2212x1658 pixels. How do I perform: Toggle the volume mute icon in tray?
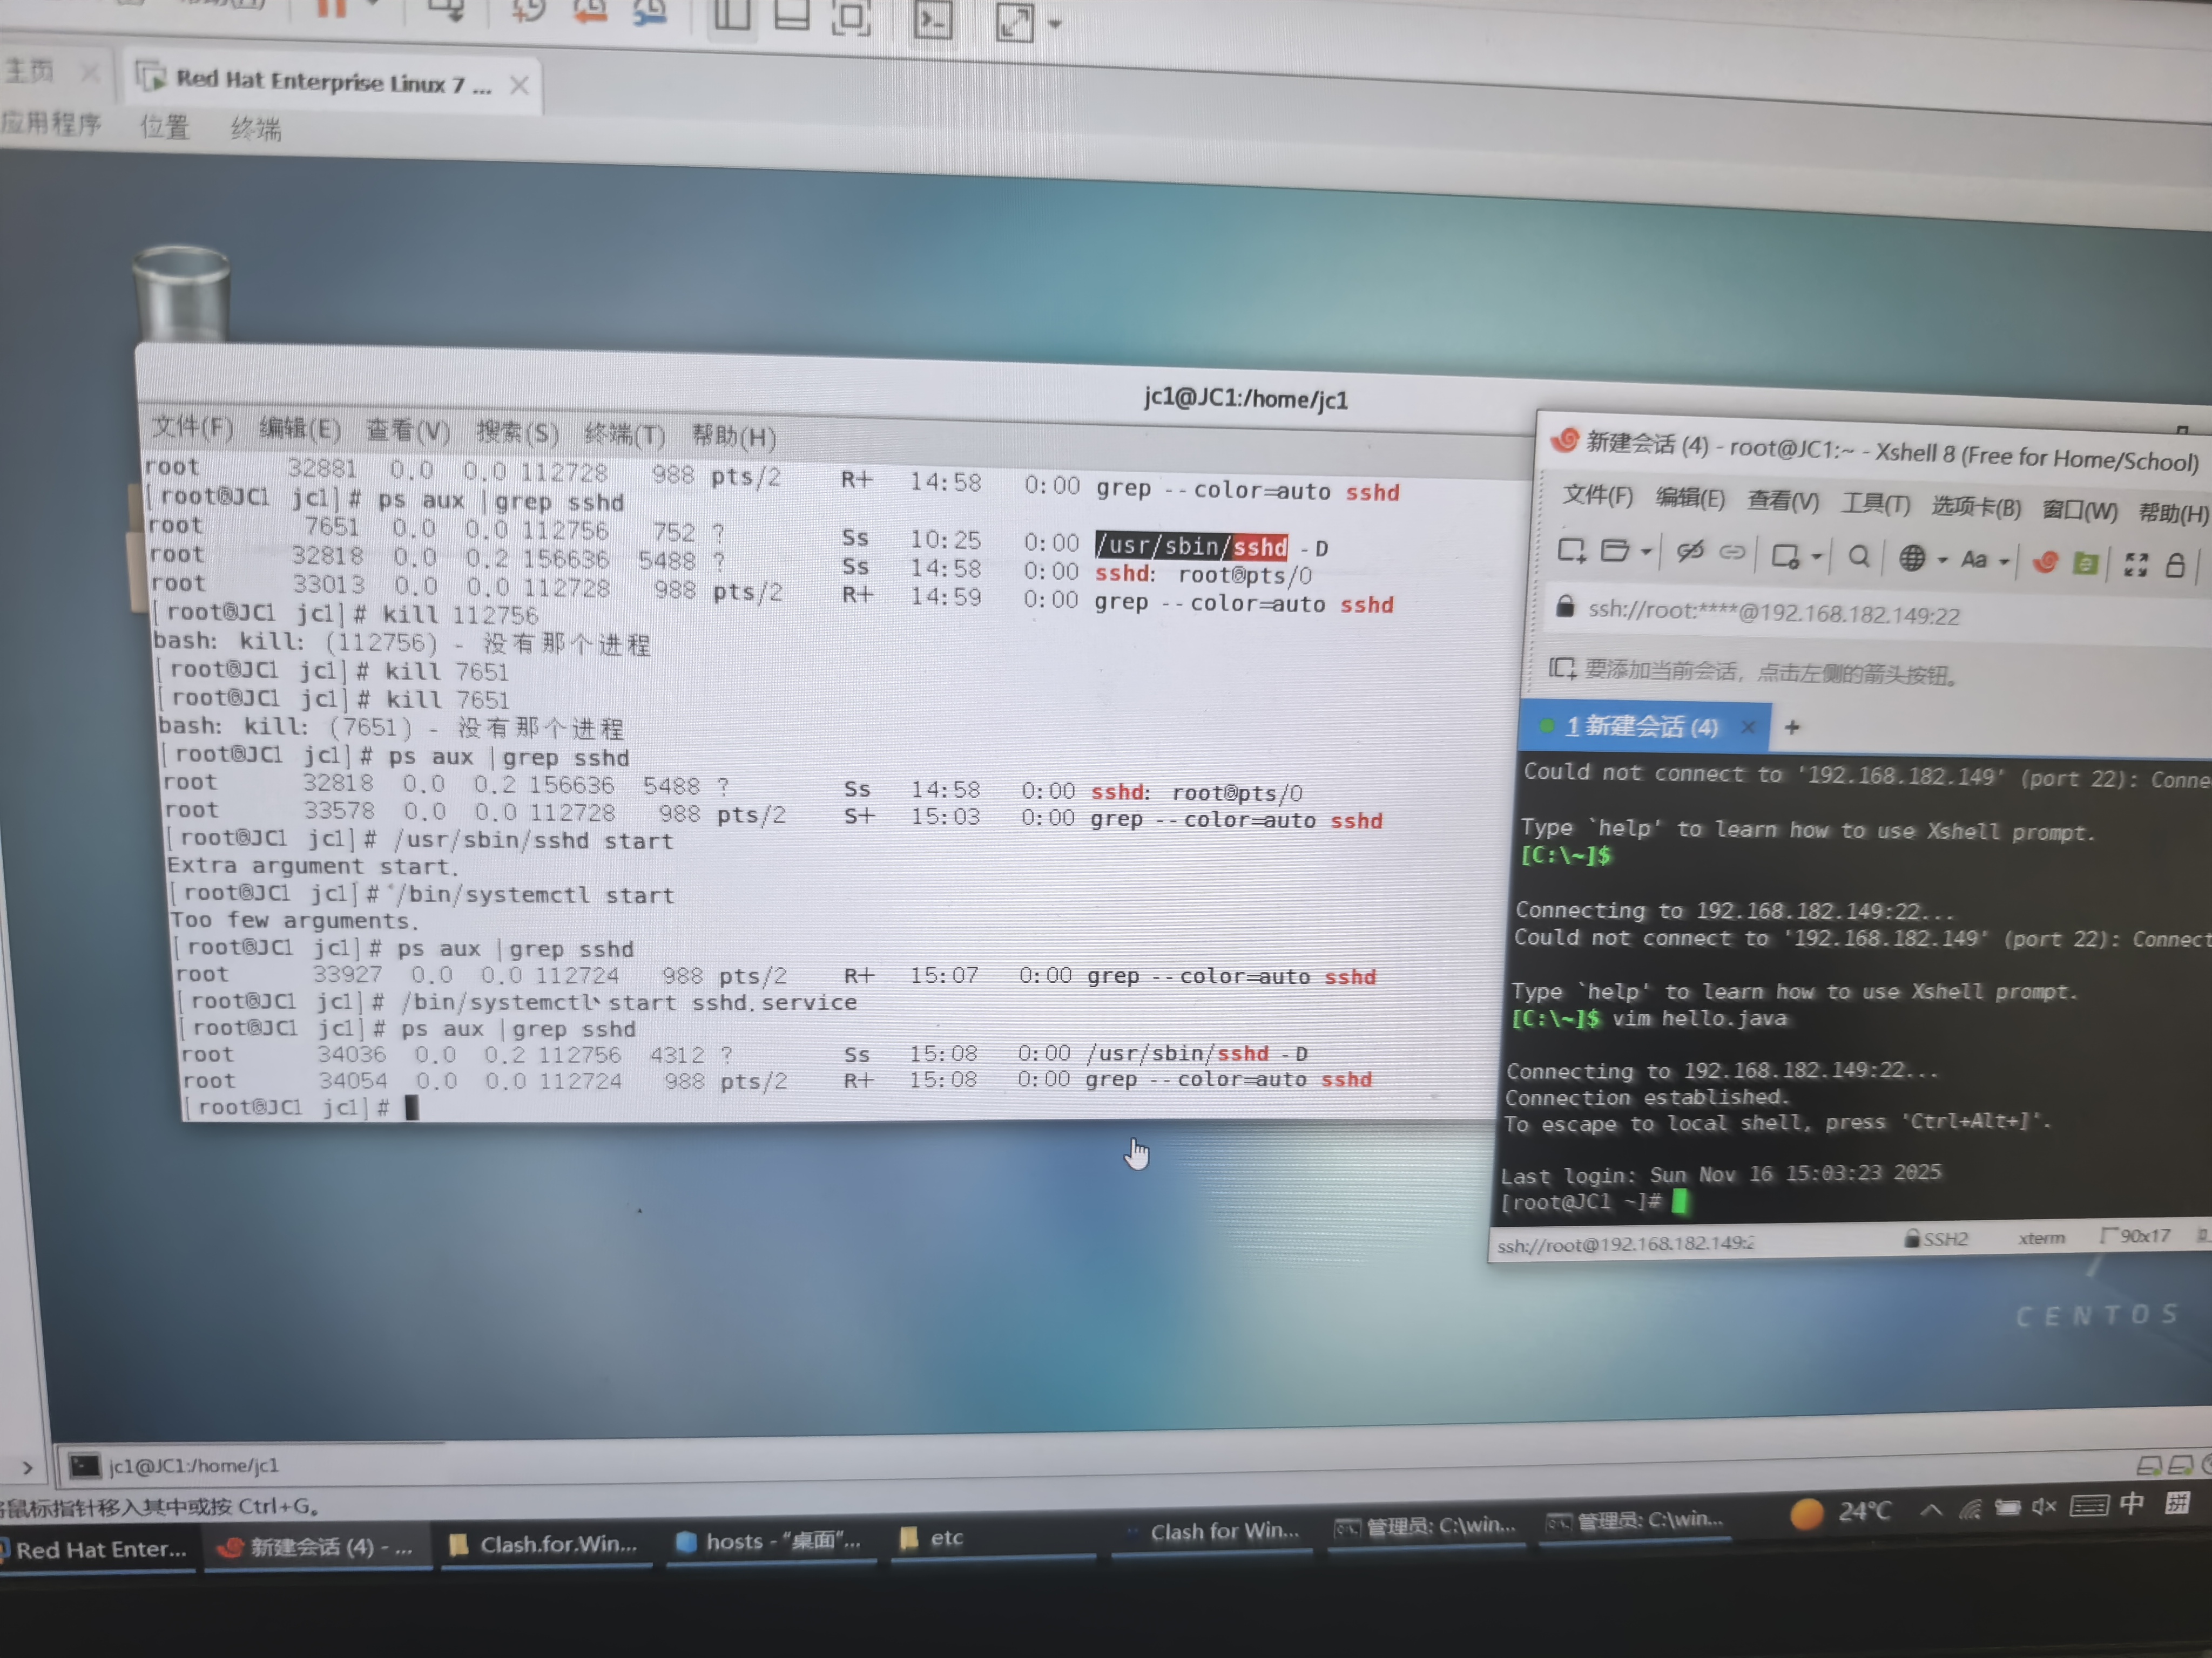coord(2044,1507)
